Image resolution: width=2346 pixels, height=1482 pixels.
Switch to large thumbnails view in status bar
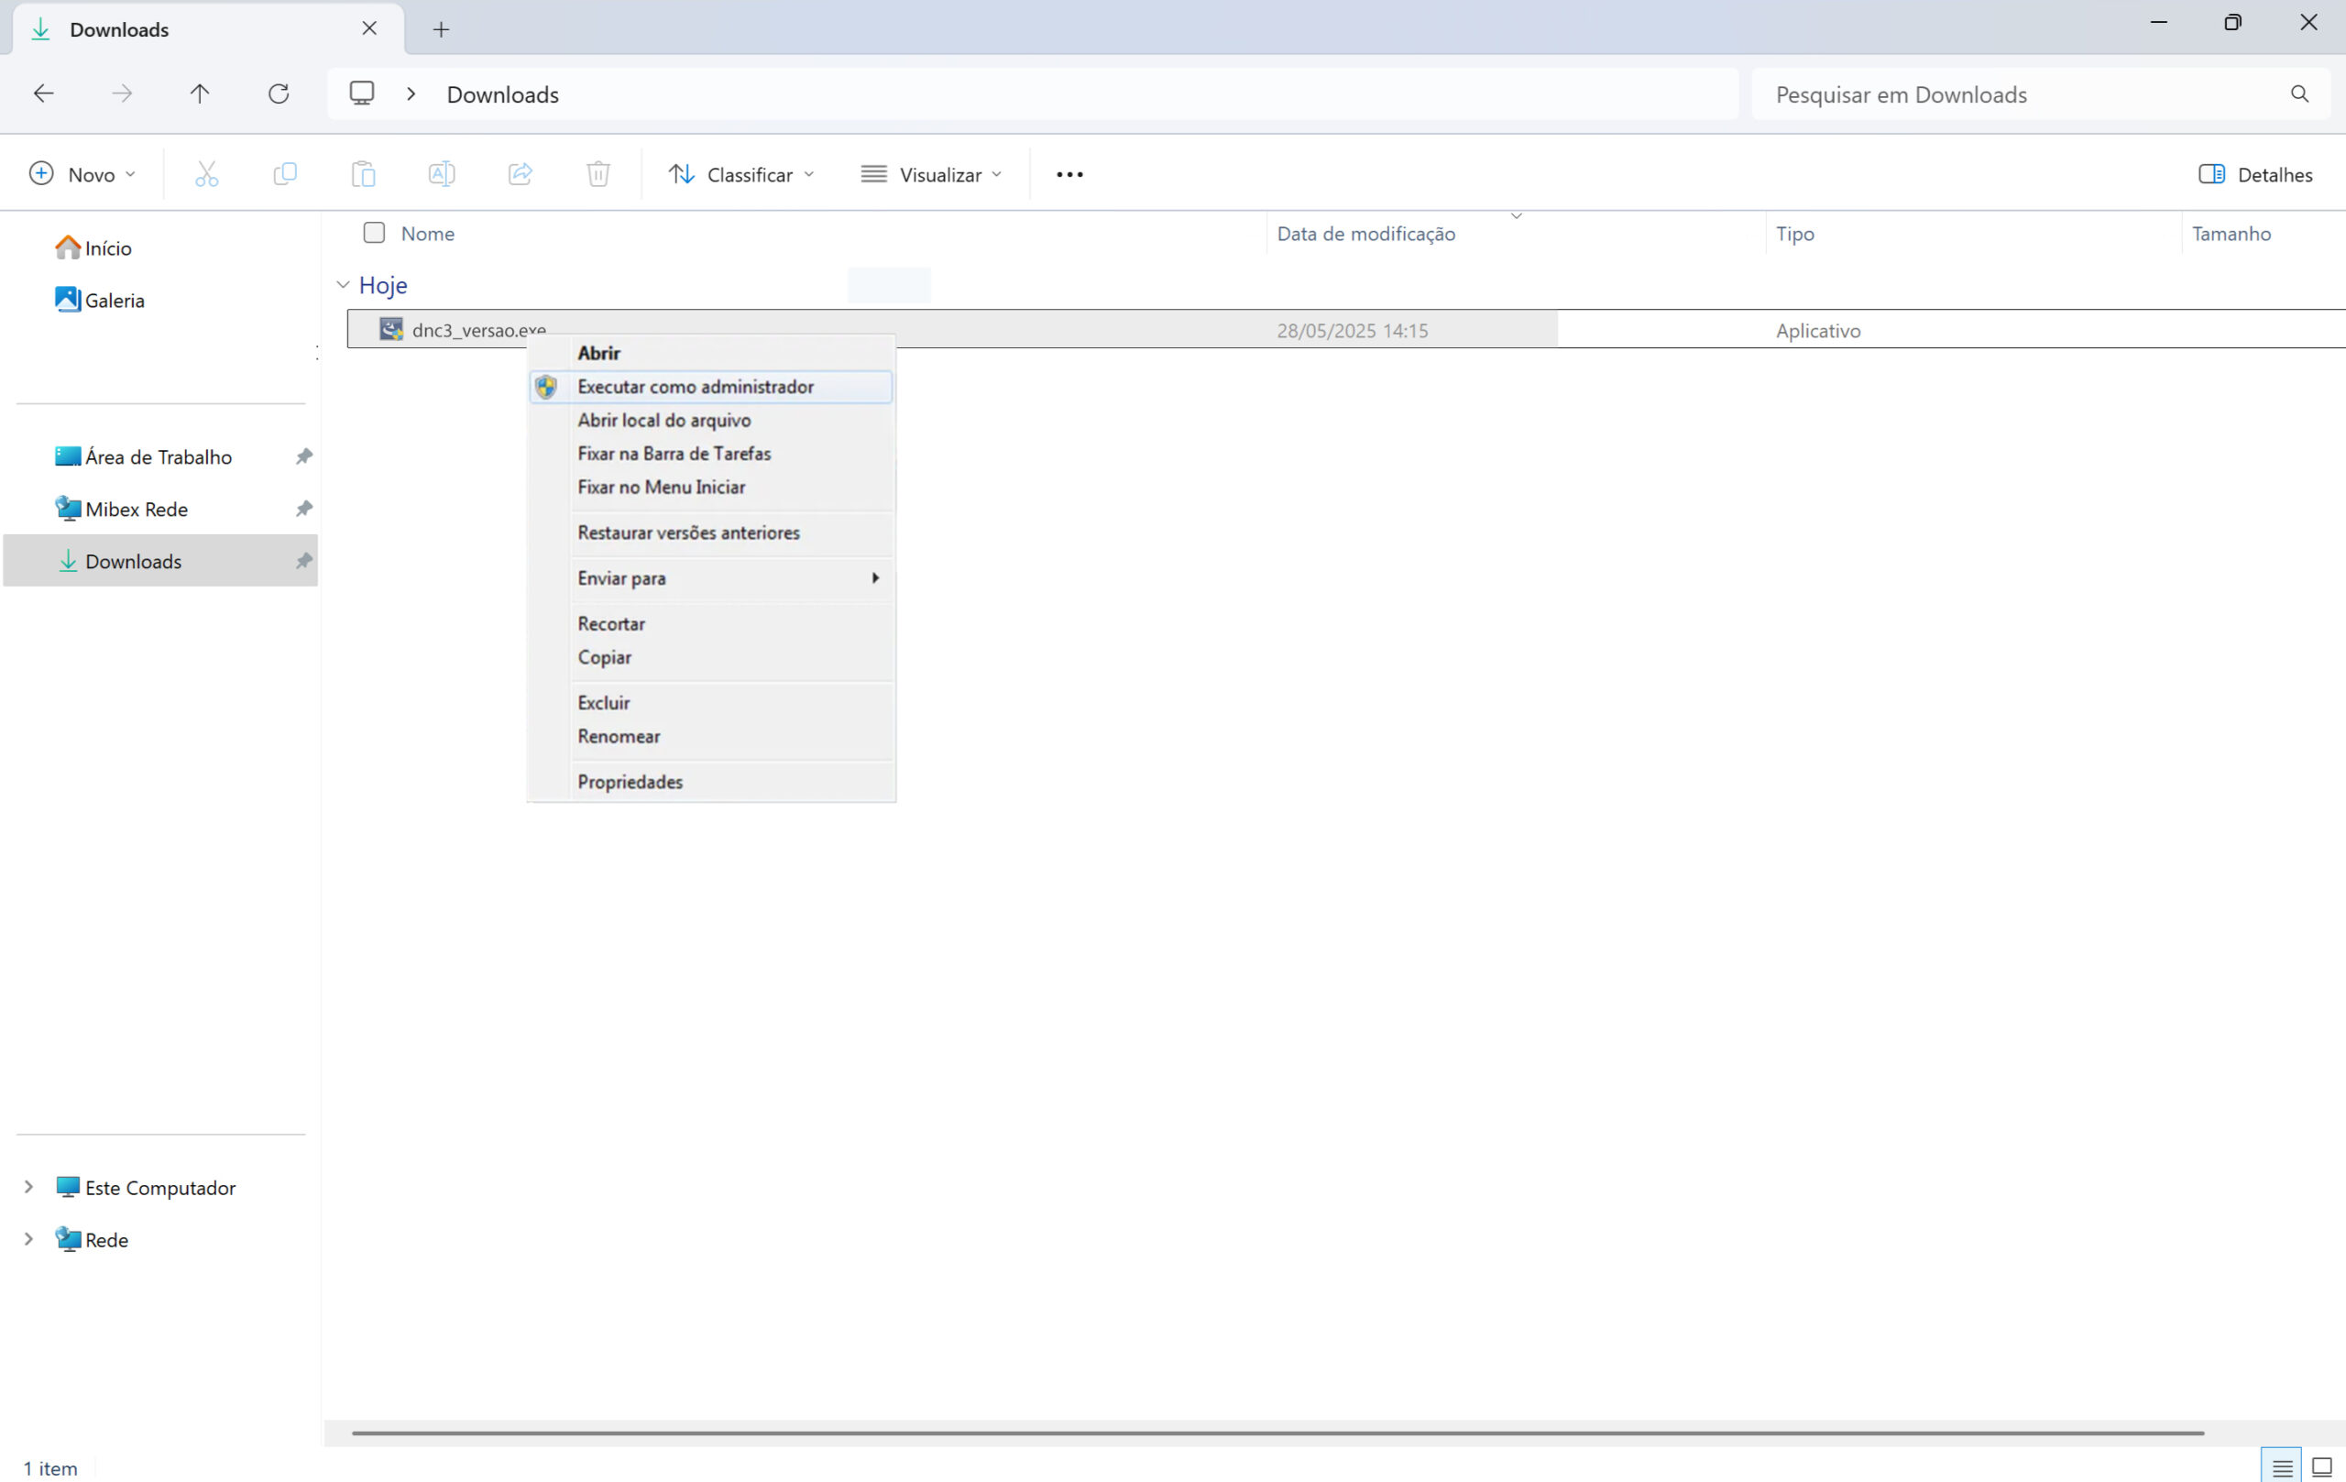coord(2321,1466)
